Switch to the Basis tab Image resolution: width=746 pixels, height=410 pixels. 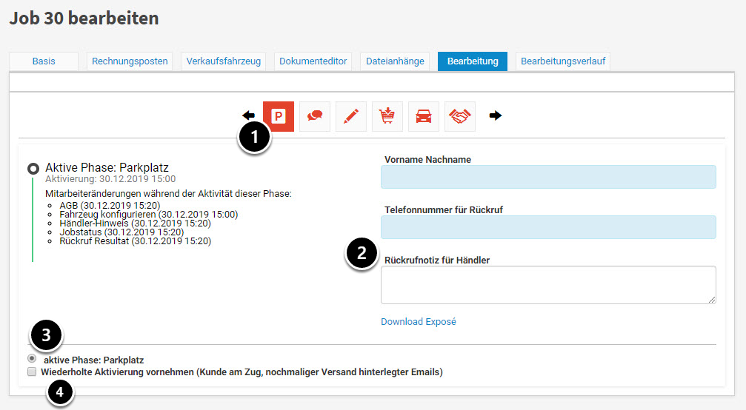(44, 61)
